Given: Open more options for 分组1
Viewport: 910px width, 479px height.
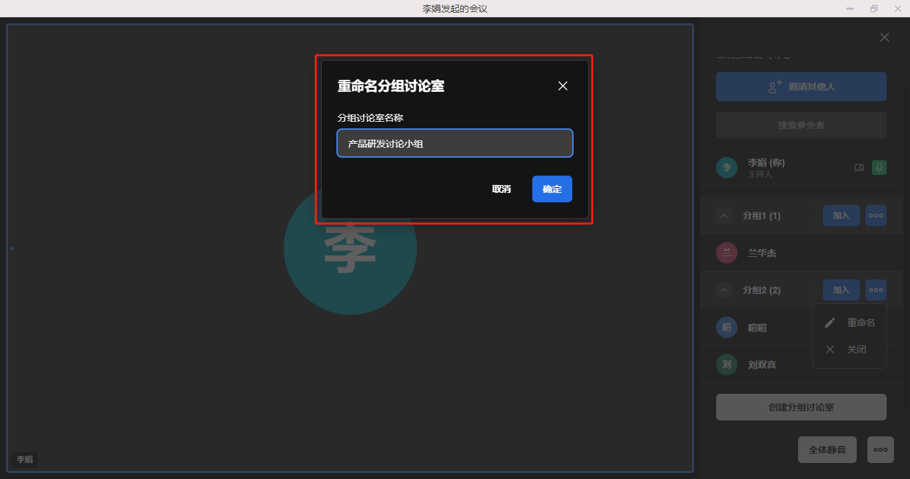Looking at the screenshot, I should [875, 216].
